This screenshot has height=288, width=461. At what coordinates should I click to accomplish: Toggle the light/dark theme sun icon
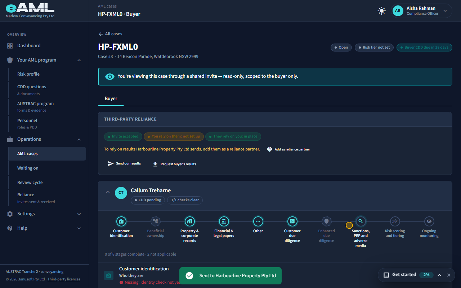point(382,11)
